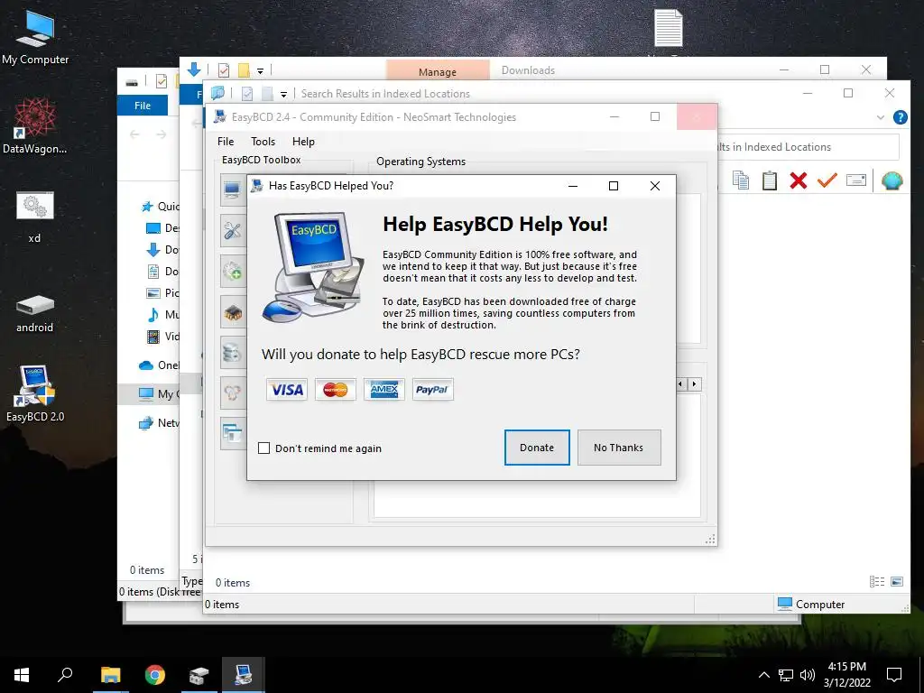The height and width of the screenshot is (693, 924).
Task: Click the wrench and screwdriver toolbox icon
Action: [x=232, y=230]
